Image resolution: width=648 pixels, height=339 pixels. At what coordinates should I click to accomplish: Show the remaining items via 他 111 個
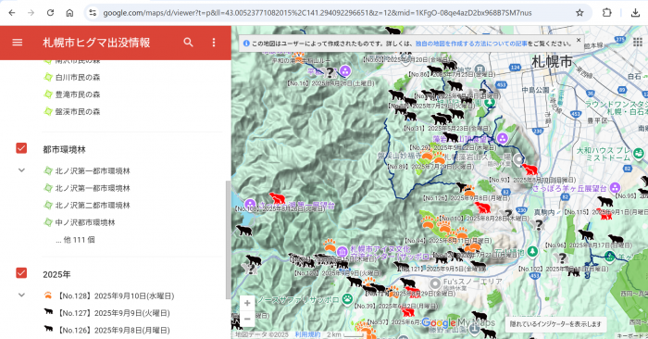click(x=75, y=240)
